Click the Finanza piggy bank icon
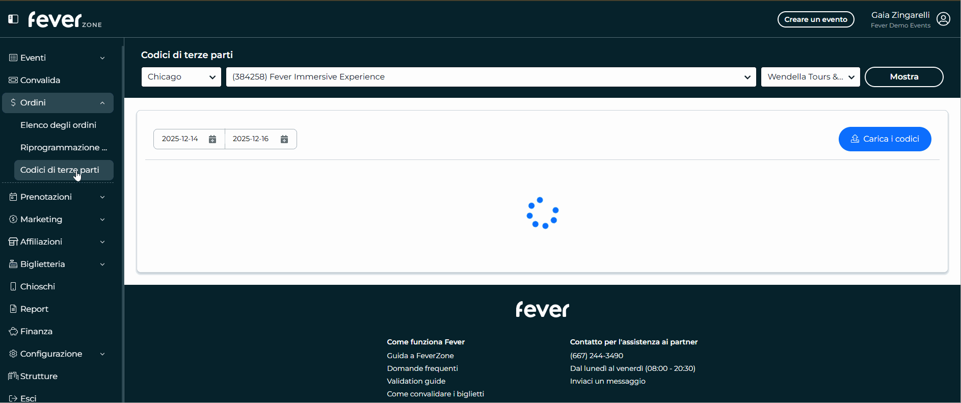Viewport: 961px width, 403px height. (13, 331)
